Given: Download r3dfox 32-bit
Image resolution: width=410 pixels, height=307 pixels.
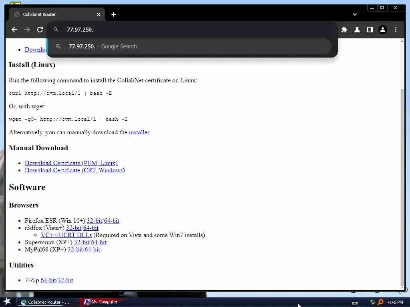Looking at the screenshot, I should pos(74,228).
